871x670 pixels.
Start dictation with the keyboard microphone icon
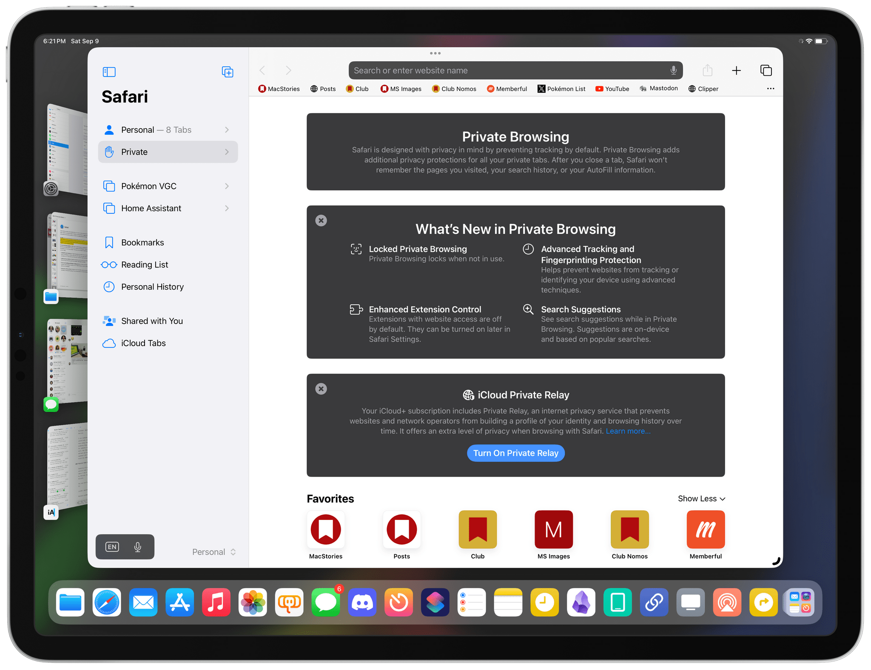click(137, 547)
